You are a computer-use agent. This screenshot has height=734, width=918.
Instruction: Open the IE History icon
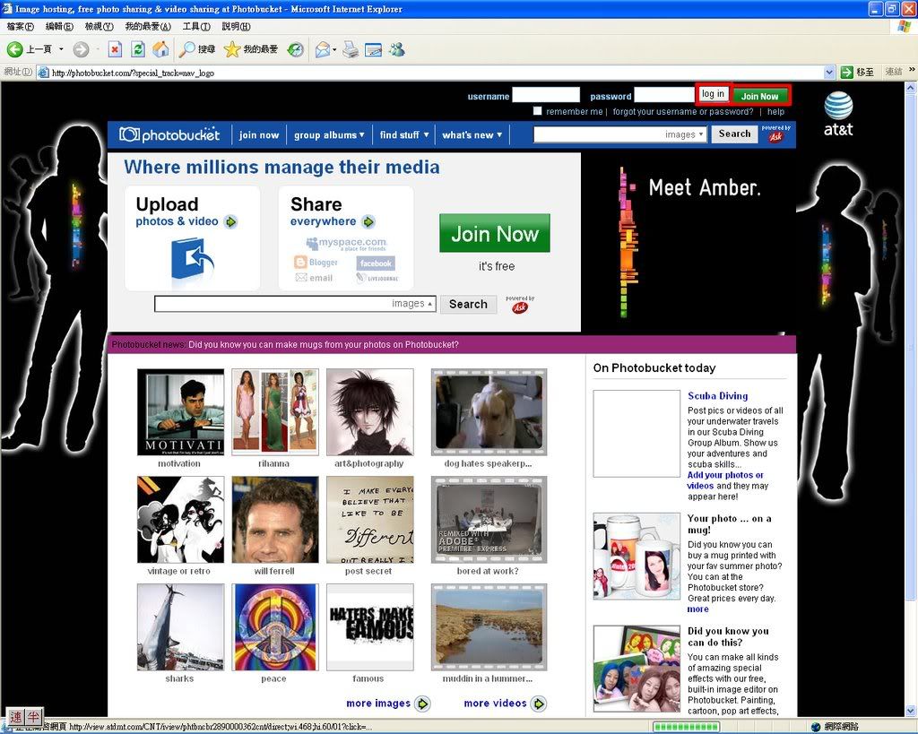coord(295,49)
